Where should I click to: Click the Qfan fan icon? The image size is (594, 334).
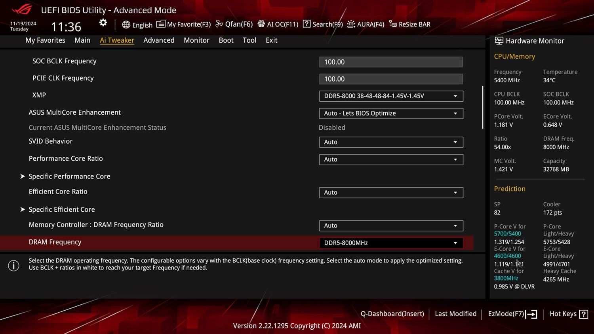pyautogui.click(x=219, y=24)
